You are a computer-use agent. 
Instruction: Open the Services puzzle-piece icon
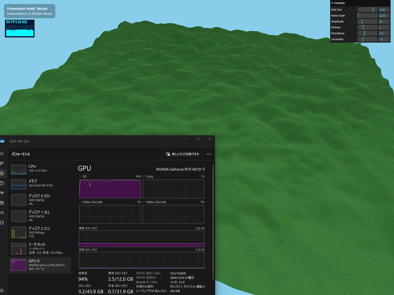tap(2, 222)
